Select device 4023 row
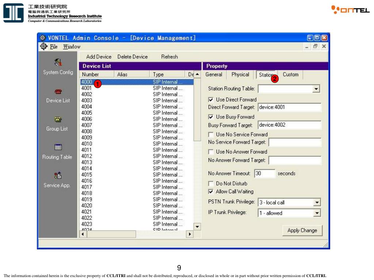The height and width of the screenshot is (280, 374). tap(137, 224)
